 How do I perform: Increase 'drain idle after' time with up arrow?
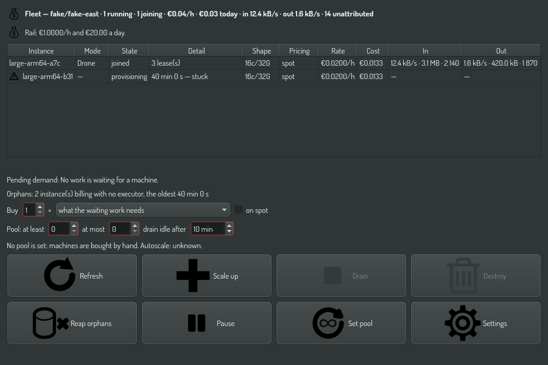tap(229, 226)
